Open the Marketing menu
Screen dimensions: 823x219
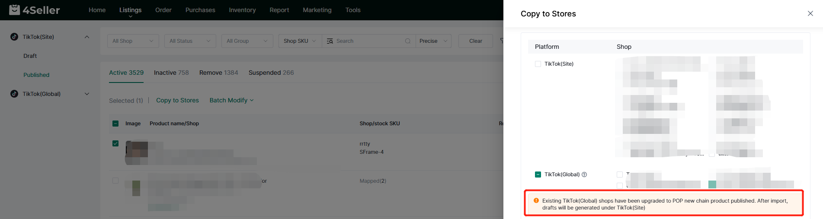317,10
